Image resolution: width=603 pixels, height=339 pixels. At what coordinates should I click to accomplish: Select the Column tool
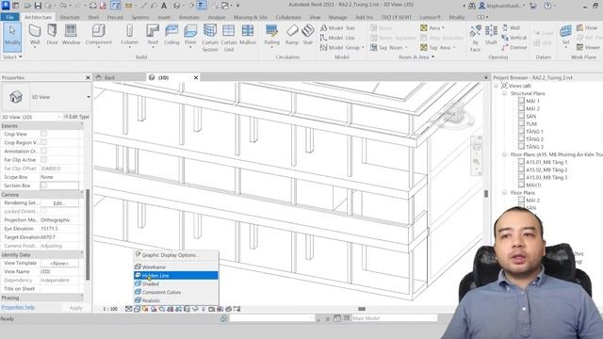pyautogui.click(x=130, y=36)
